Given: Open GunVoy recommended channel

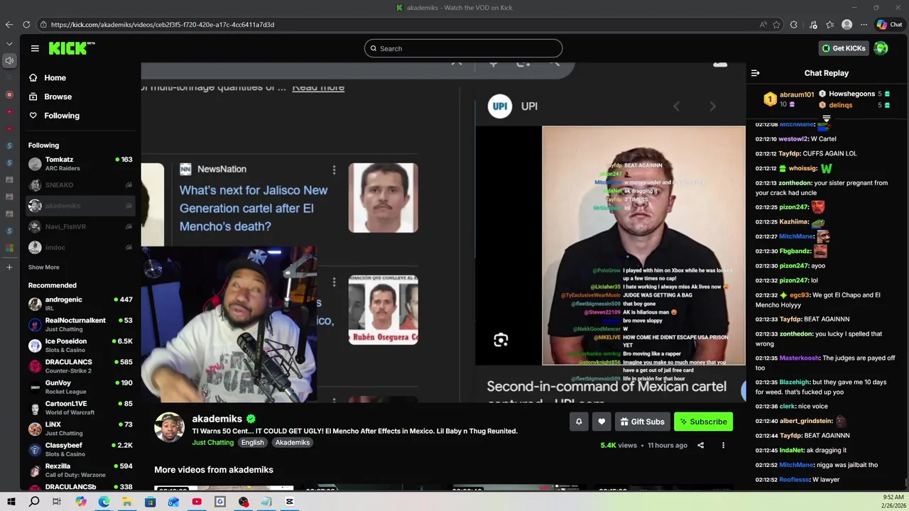Looking at the screenshot, I should pos(80,387).
